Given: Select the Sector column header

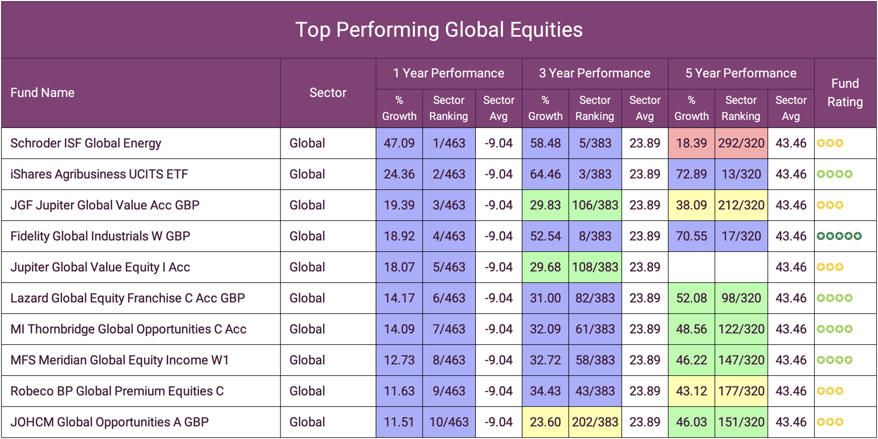Looking at the screenshot, I should point(328,92).
